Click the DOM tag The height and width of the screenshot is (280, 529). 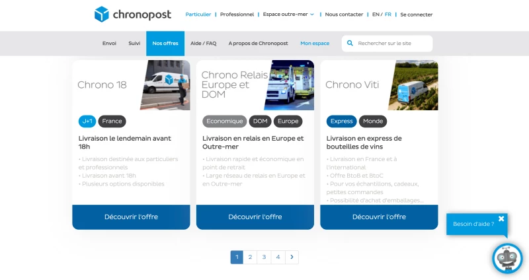point(260,122)
